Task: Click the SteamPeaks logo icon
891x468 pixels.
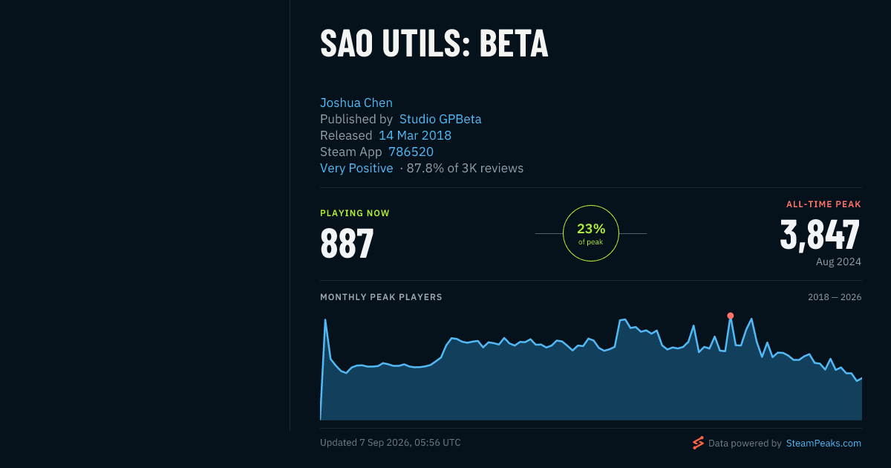Action: tap(698, 443)
